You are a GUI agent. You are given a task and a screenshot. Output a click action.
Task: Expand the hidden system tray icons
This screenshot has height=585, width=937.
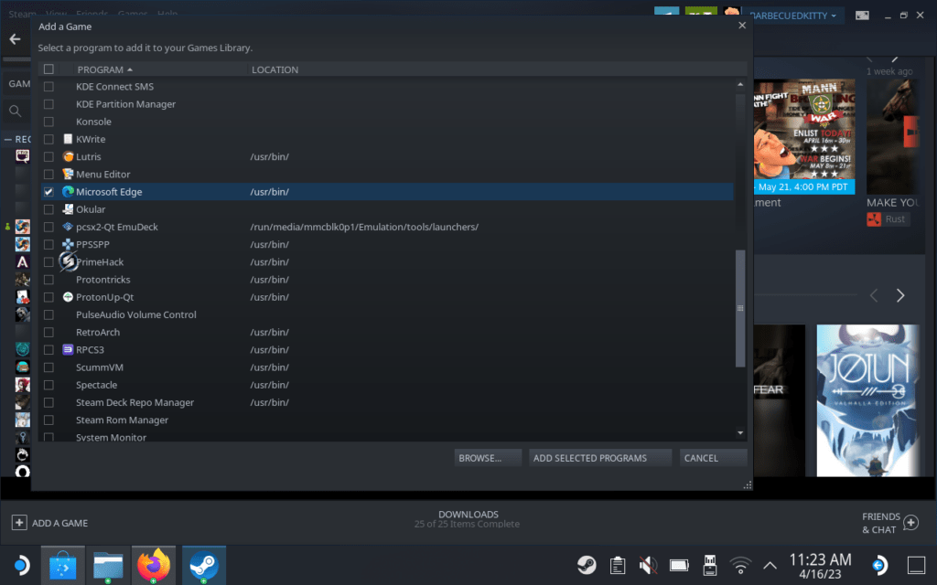pos(770,565)
